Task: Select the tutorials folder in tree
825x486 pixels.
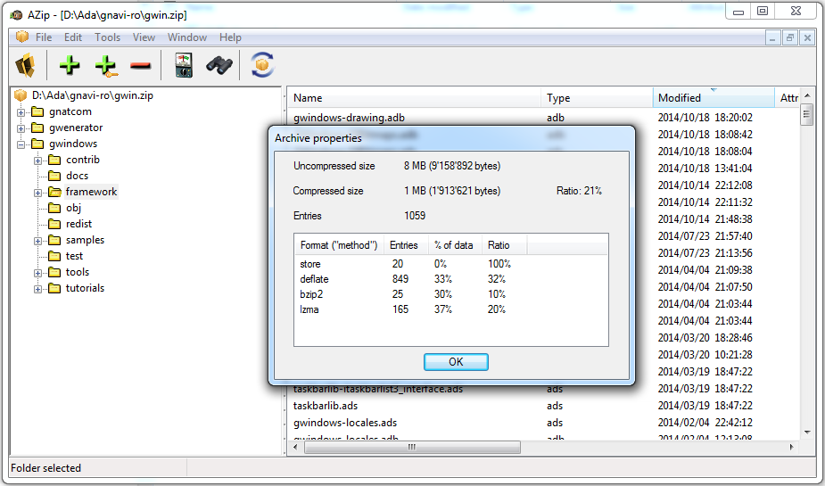Action: click(x=85, y=288)
